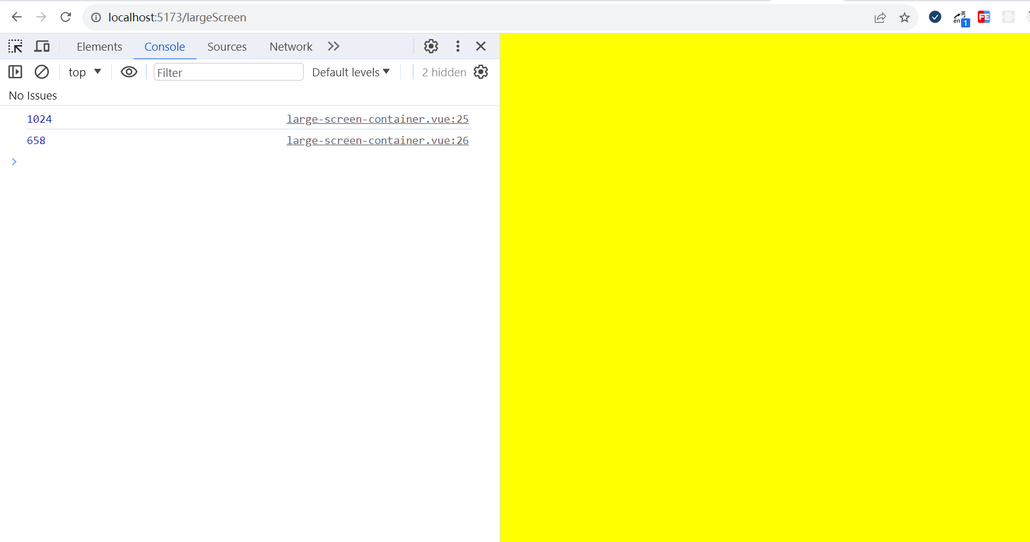Show the console sidebar
The image size is (1030, 542).
(x=15, y=72)
